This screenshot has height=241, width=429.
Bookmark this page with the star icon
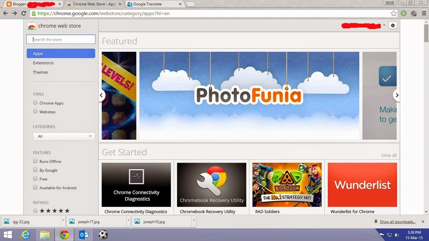click(x=394, y=13)
